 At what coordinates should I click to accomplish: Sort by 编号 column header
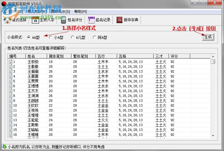pos(16,56)
